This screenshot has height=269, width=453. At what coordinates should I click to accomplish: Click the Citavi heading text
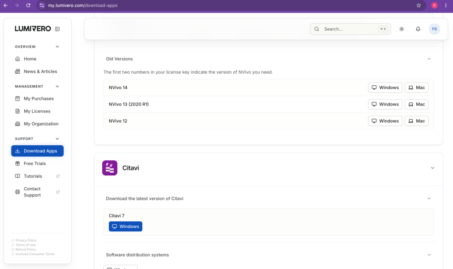pyautogui.click(x=131, y=168)
